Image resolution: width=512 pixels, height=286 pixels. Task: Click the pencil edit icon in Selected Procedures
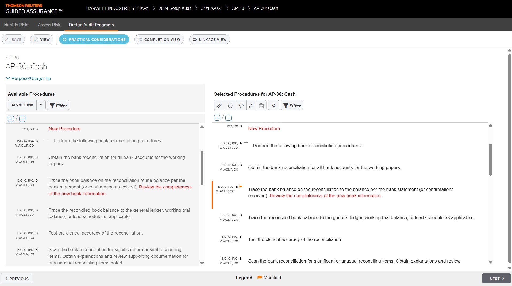[x=219, y=106]
